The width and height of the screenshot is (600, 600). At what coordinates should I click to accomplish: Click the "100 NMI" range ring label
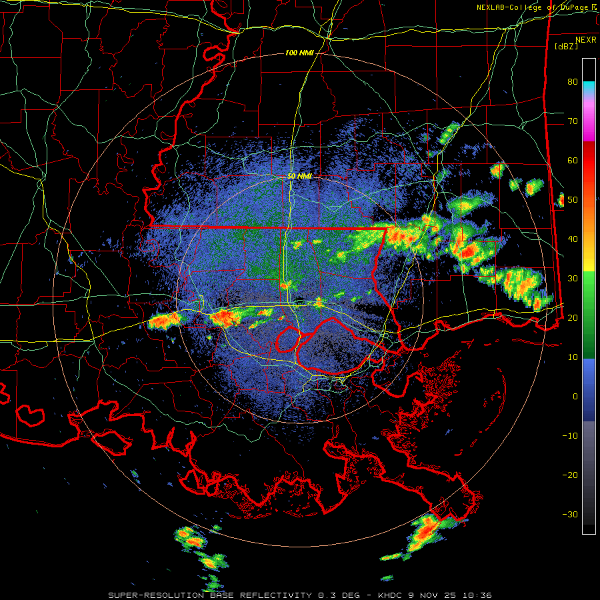point(299,53)
